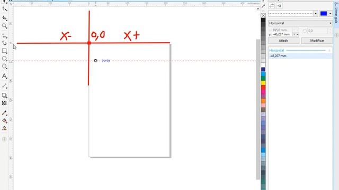Viewport: 339px width, 190px height.
Task: Select the Interactive Fill bucket tool
Action: (4, 121)
